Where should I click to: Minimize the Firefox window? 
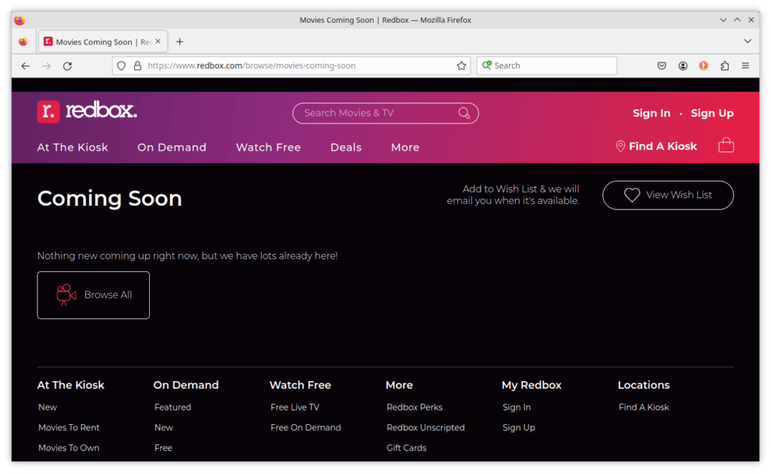[x=723, y=20]
